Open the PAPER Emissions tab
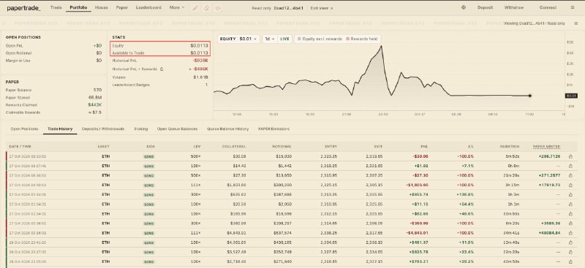 [273, 129]
